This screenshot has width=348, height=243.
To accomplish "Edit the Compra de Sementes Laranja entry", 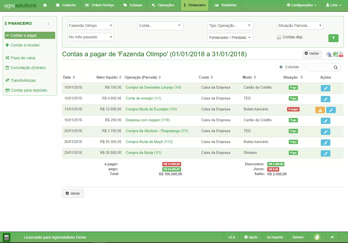I will [x=325, y=88].
